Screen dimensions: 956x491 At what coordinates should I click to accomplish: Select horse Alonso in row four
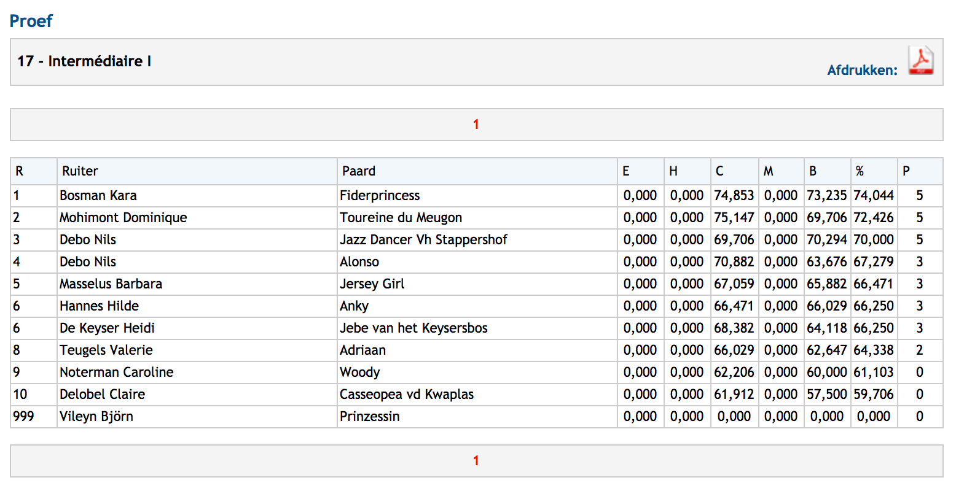(x=359, y=262)
